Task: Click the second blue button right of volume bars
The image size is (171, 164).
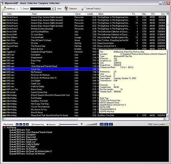Action: point(106,124)
